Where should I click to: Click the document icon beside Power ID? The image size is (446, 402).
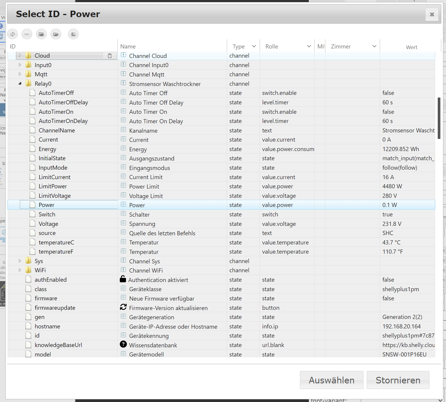click(33, 205)
